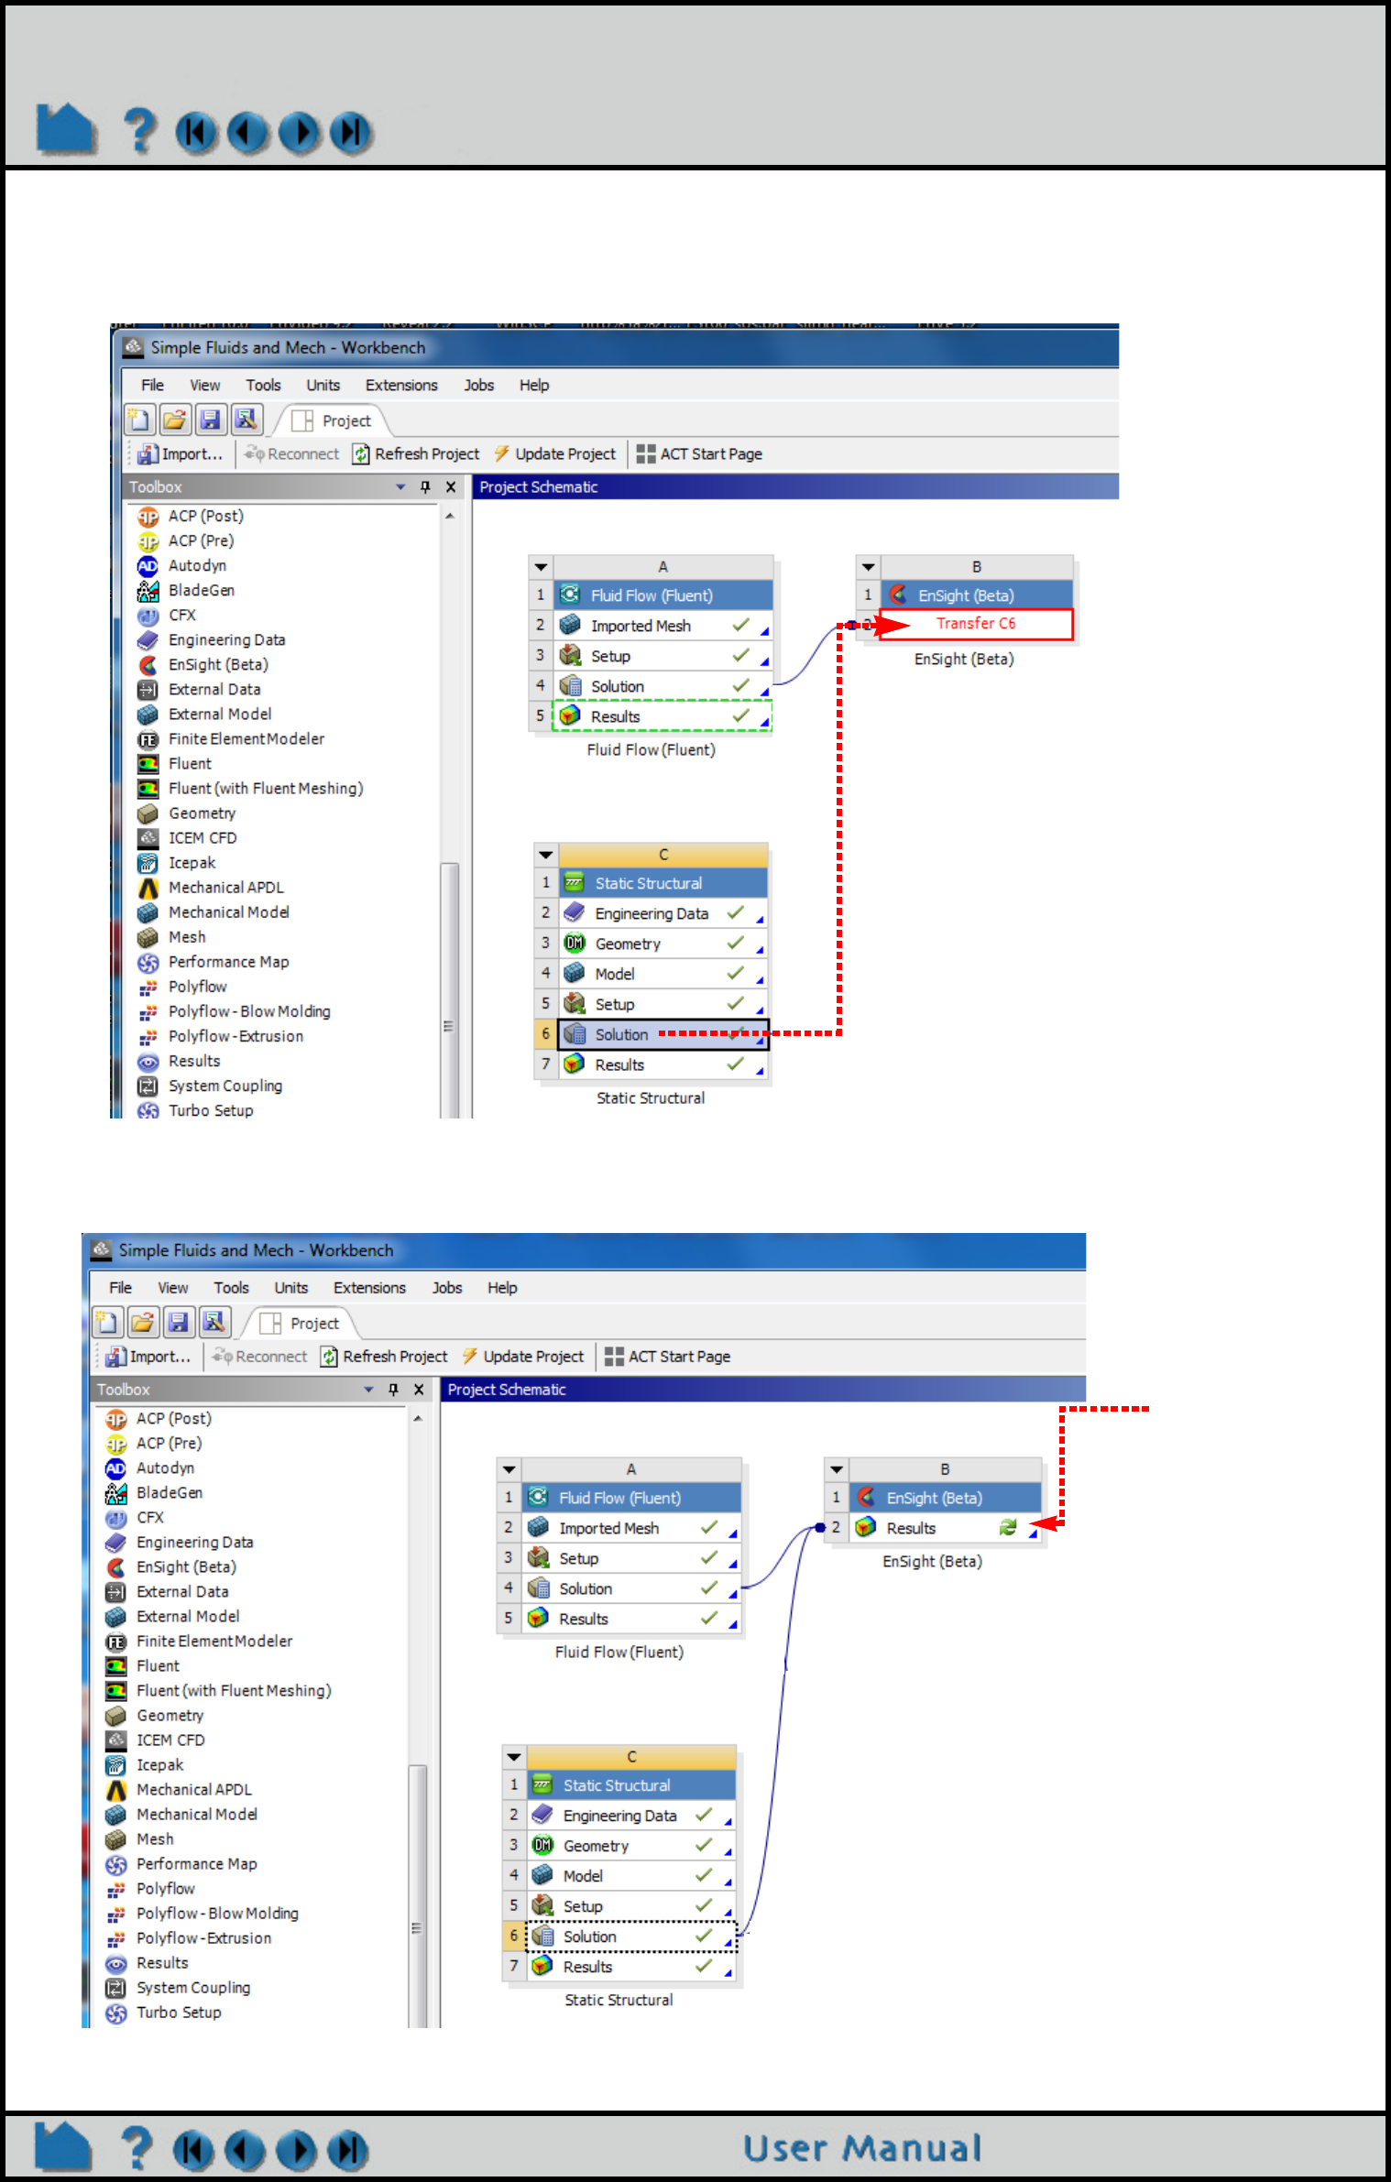Open Jobs menu in lower Workbench window
1391x2182 pixels.
pyautogui.click(x=447, y=1287)
